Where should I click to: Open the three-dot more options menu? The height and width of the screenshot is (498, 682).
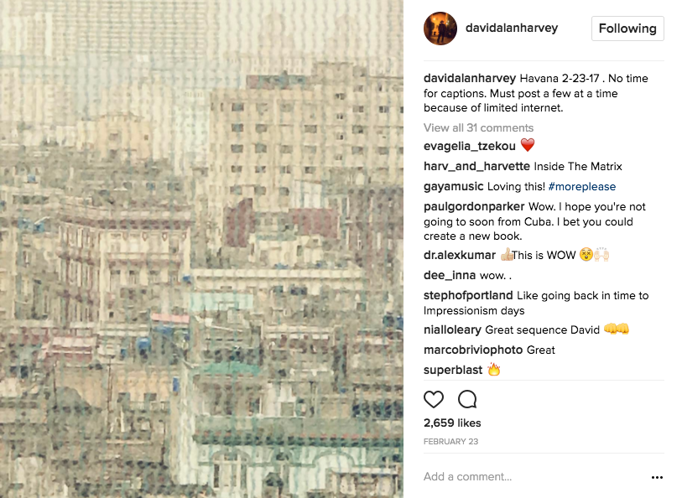tap(657, 477)
